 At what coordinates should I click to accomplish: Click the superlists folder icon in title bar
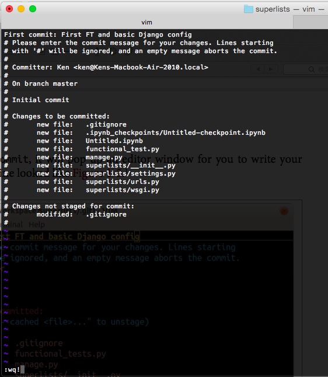pyautogui.click(x=249, y=9)
